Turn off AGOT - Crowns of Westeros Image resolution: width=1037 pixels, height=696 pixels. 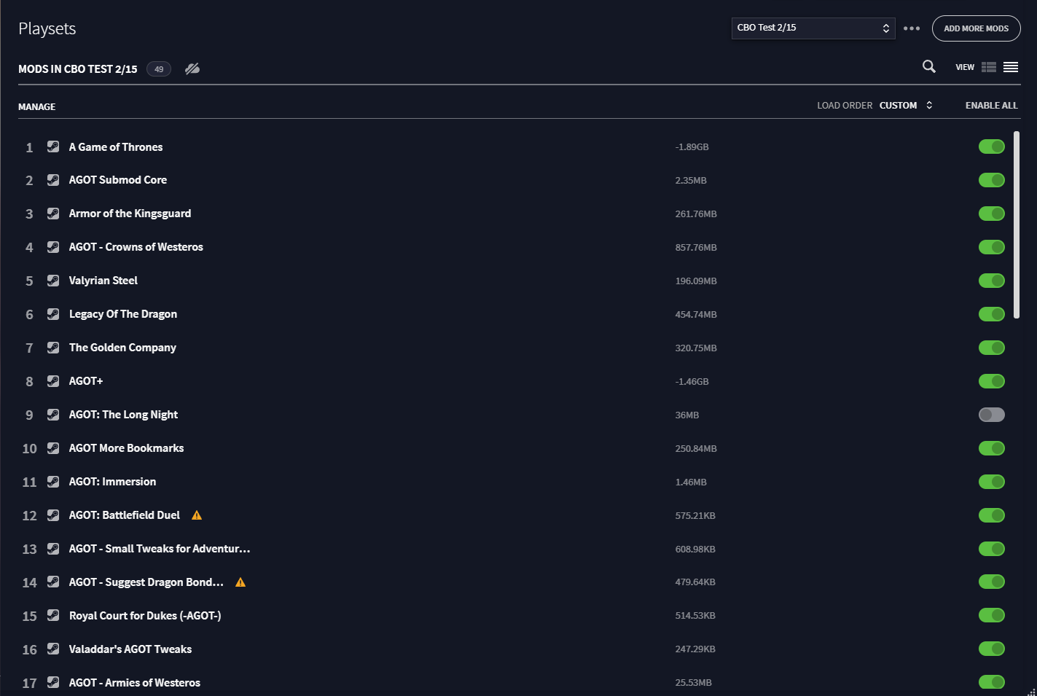pyautogui.click(x=992, y=247)
